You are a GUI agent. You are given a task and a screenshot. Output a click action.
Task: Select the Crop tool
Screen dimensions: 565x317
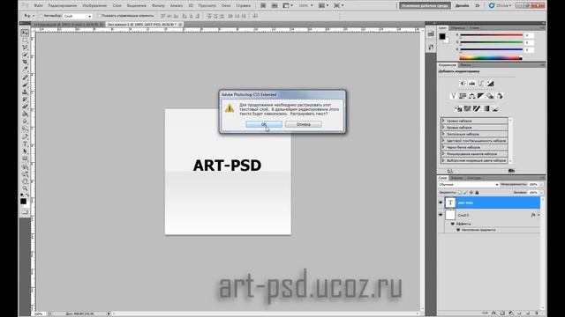click(25, 63)
